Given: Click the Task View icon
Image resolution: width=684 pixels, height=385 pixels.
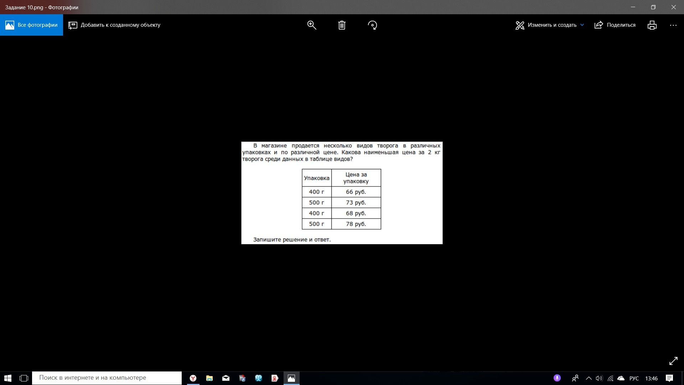Looking at the screenshot, I should click(24, 378).
